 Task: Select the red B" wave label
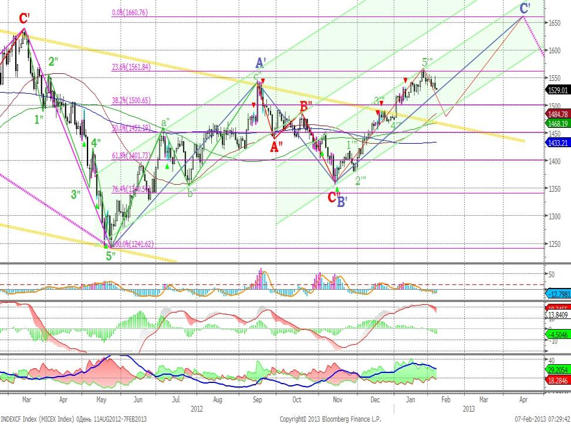point(306,106)
